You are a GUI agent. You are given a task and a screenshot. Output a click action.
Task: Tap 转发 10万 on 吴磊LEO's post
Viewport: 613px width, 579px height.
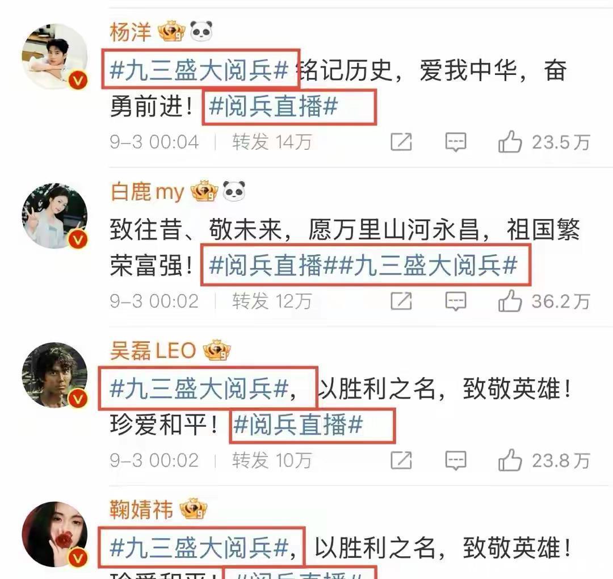pyautogui.click(x=272, y=460)
